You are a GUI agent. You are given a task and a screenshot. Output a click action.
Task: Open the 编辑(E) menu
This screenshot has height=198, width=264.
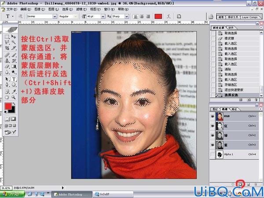pos(26,9)
